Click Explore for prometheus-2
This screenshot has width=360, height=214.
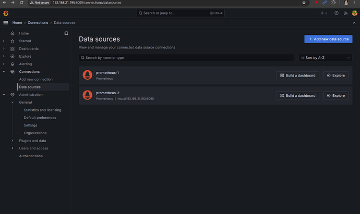[335, 95]
